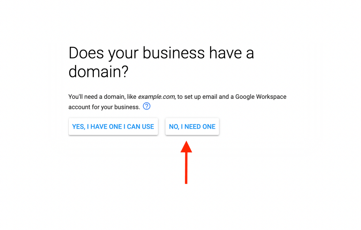Click the word domain? in the heading
The width and height of the screenshot is (361, 230).
(x=98, y=72)
